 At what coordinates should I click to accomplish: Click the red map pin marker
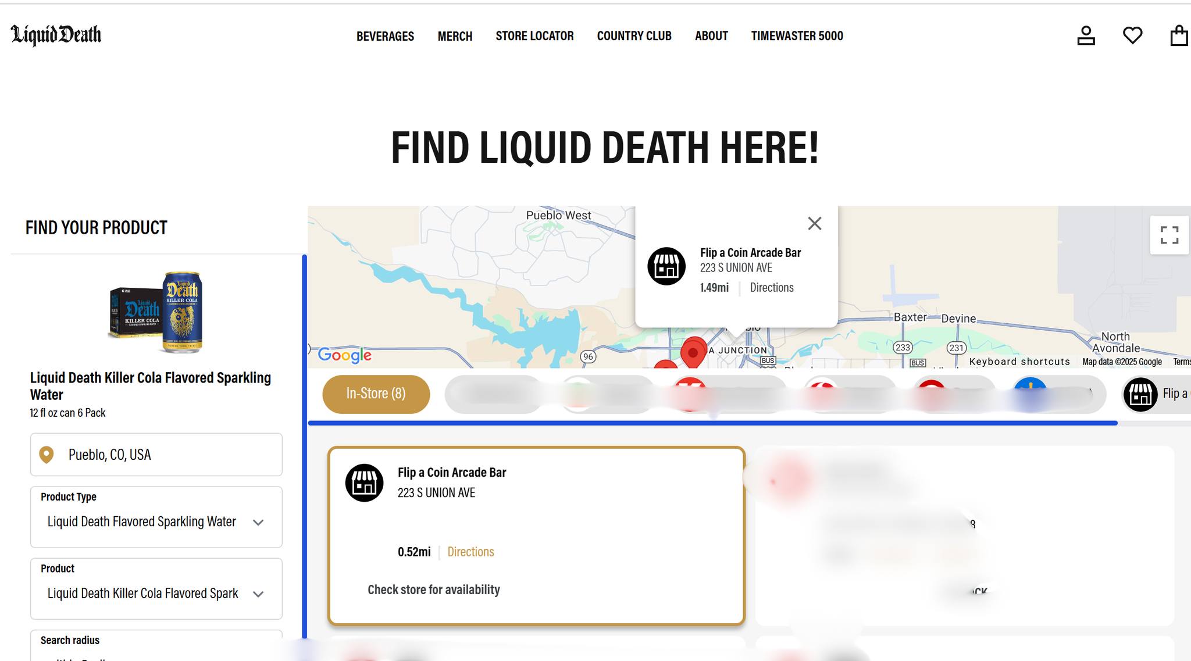[693, 351]
